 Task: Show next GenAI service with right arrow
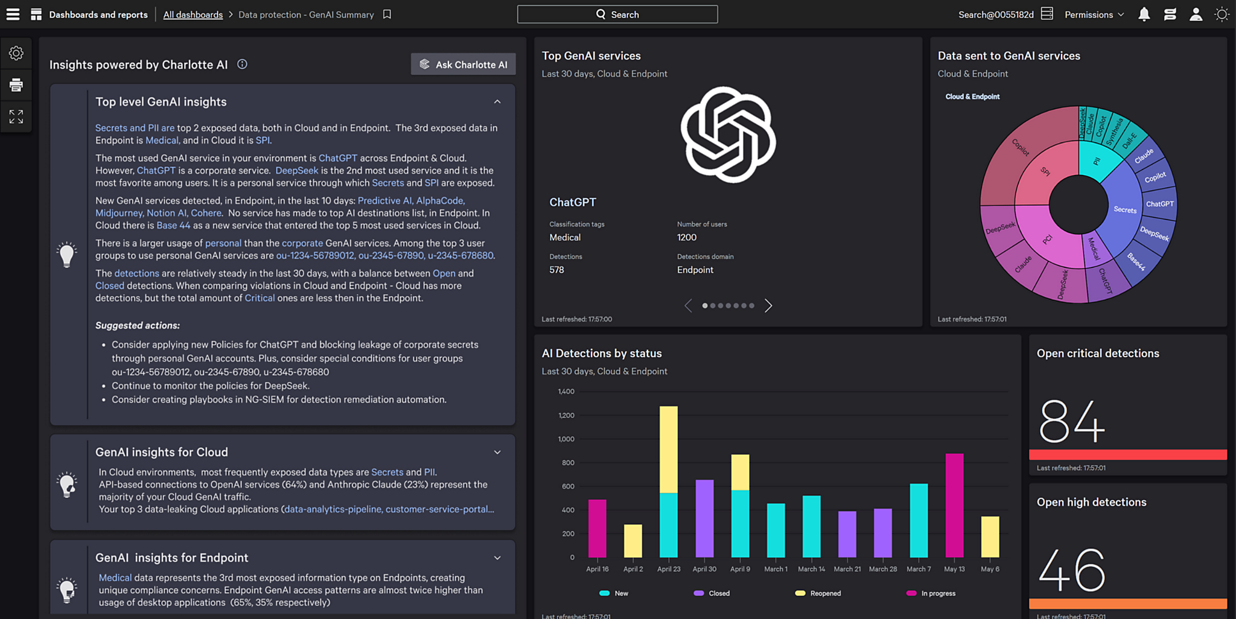tap(768, 306)
